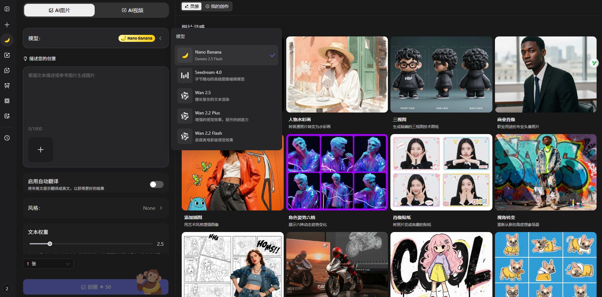This screenshot has width=602, height=297.
Task: Open the 1 张 image count dropdown
Action: point(48,264)
